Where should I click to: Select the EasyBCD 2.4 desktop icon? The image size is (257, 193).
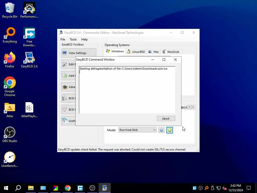(x=29, y=60)
